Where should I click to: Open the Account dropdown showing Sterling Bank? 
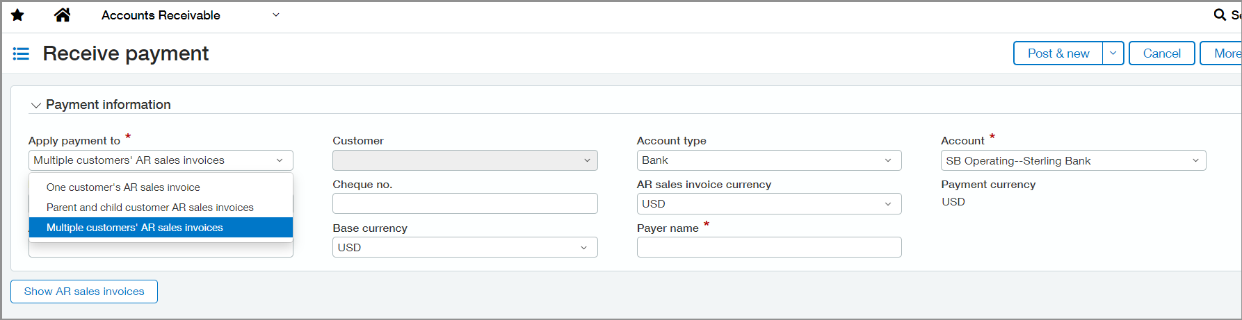click(1072, 160)
